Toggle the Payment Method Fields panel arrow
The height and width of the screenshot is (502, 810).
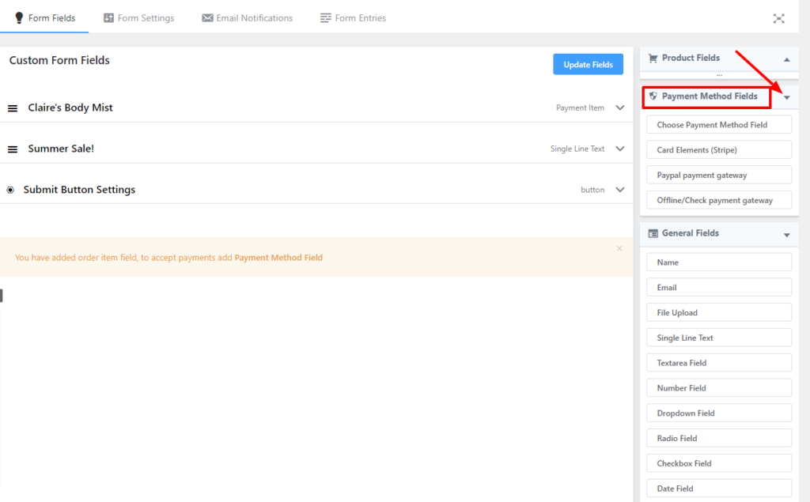[x=786, y=98]
